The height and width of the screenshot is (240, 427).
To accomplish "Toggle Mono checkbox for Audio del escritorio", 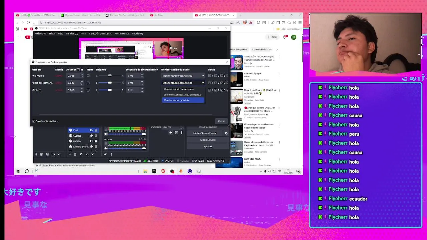I will (x=88, y=83).
